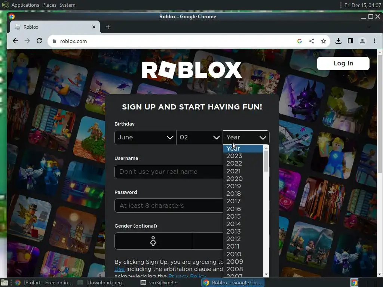The width and height of the screenshot is (383, 287).
Task: Click the page vertical scrollbar
Action: 380,115
